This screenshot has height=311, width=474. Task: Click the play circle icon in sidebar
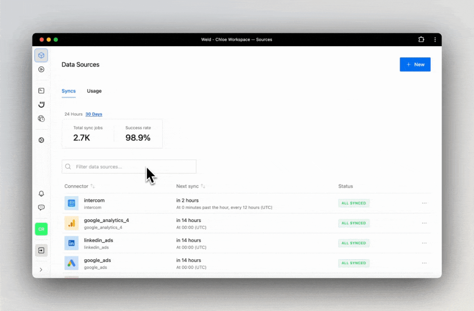click(x=41, y=69)
